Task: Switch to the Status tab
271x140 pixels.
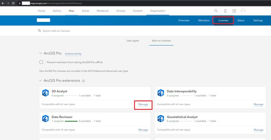Action: point(241,20)
